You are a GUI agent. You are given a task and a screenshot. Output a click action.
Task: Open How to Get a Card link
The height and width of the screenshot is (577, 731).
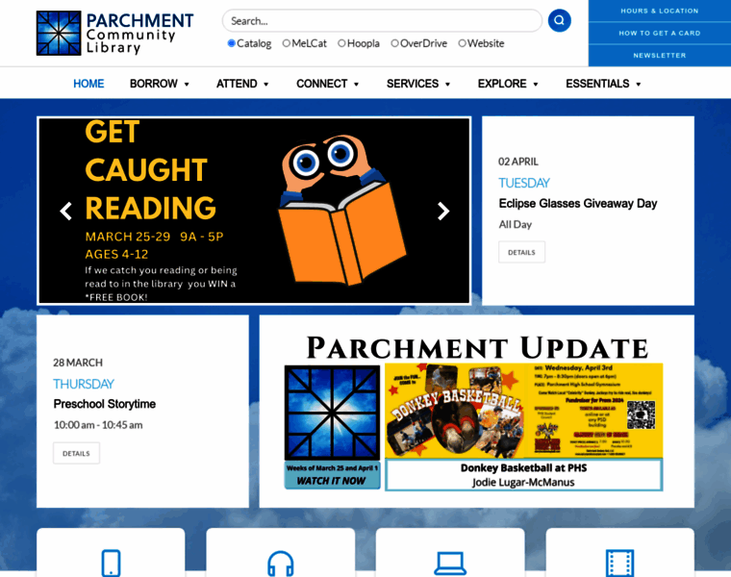[659, 33]
